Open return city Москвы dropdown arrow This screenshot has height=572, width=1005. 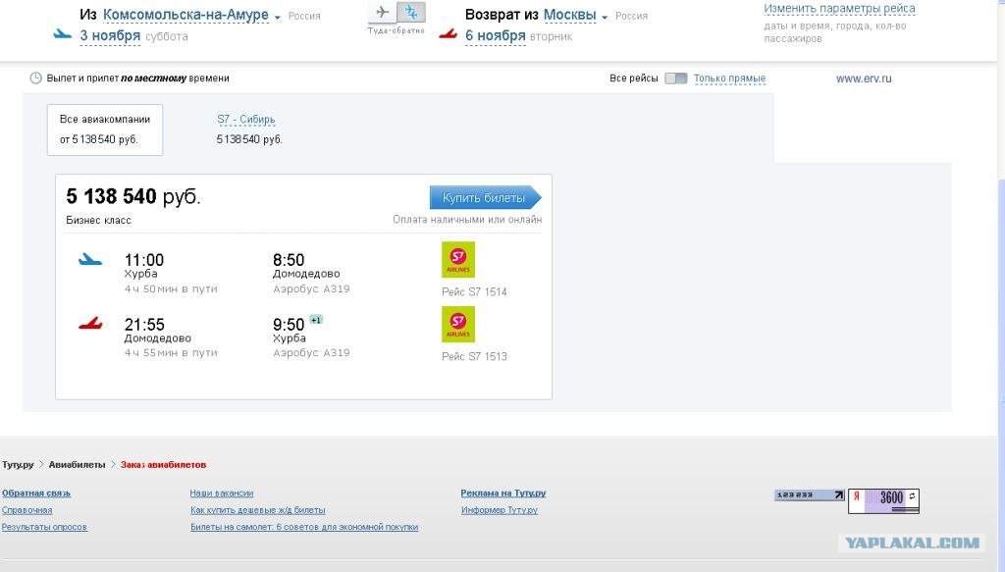[605, 18]
